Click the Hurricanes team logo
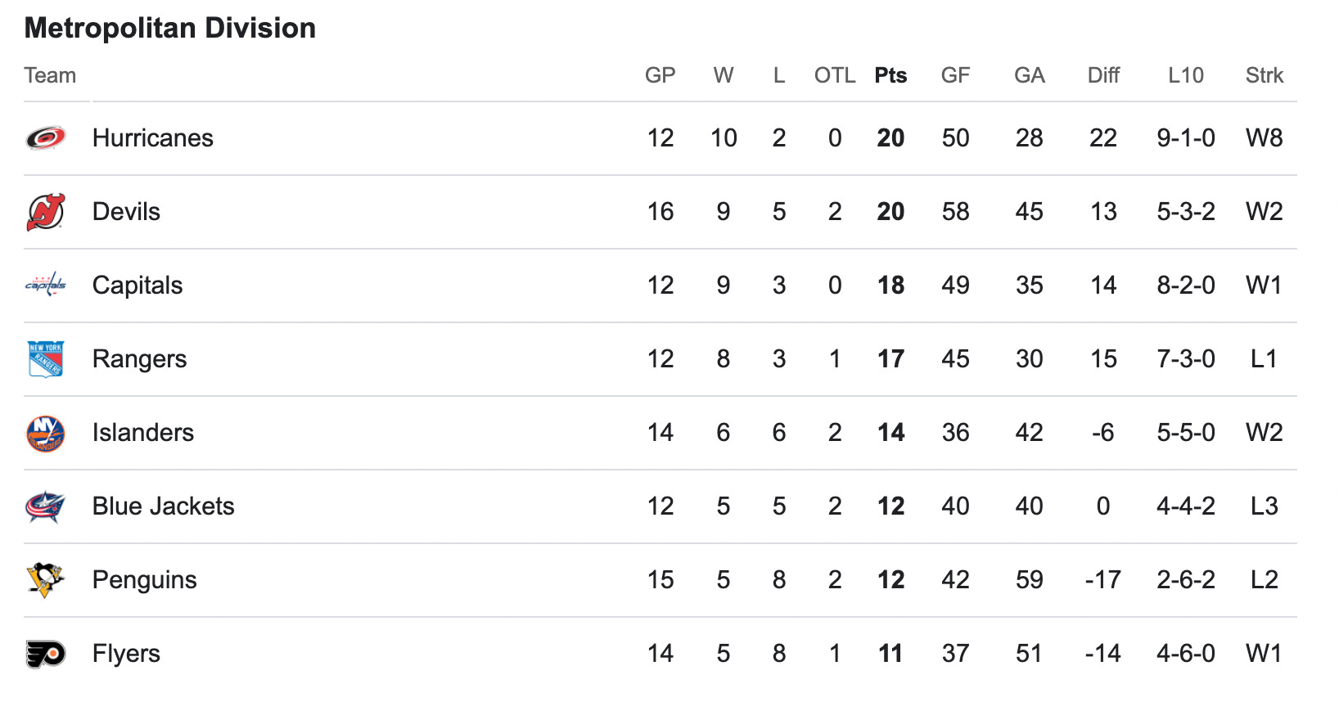This screenshot has height=720, width=1339. click(46, 138)
